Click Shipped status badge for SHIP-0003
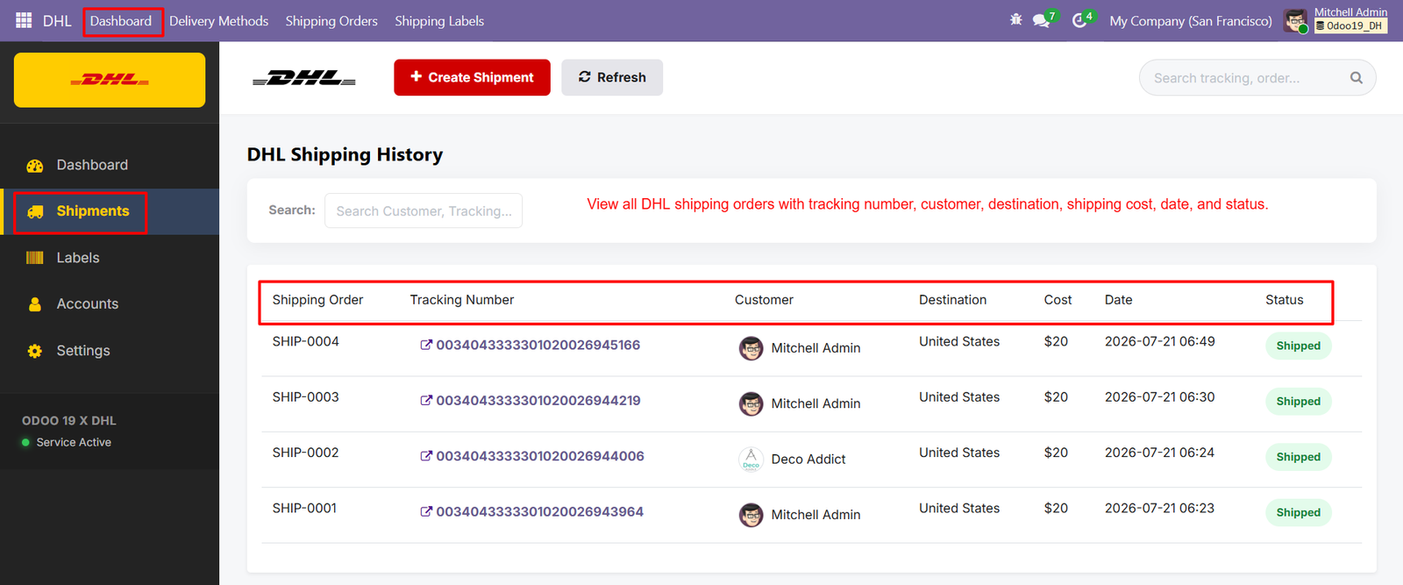This screenshot has width=1403, height=585. pyautogui.click(x=1298, y=402)
